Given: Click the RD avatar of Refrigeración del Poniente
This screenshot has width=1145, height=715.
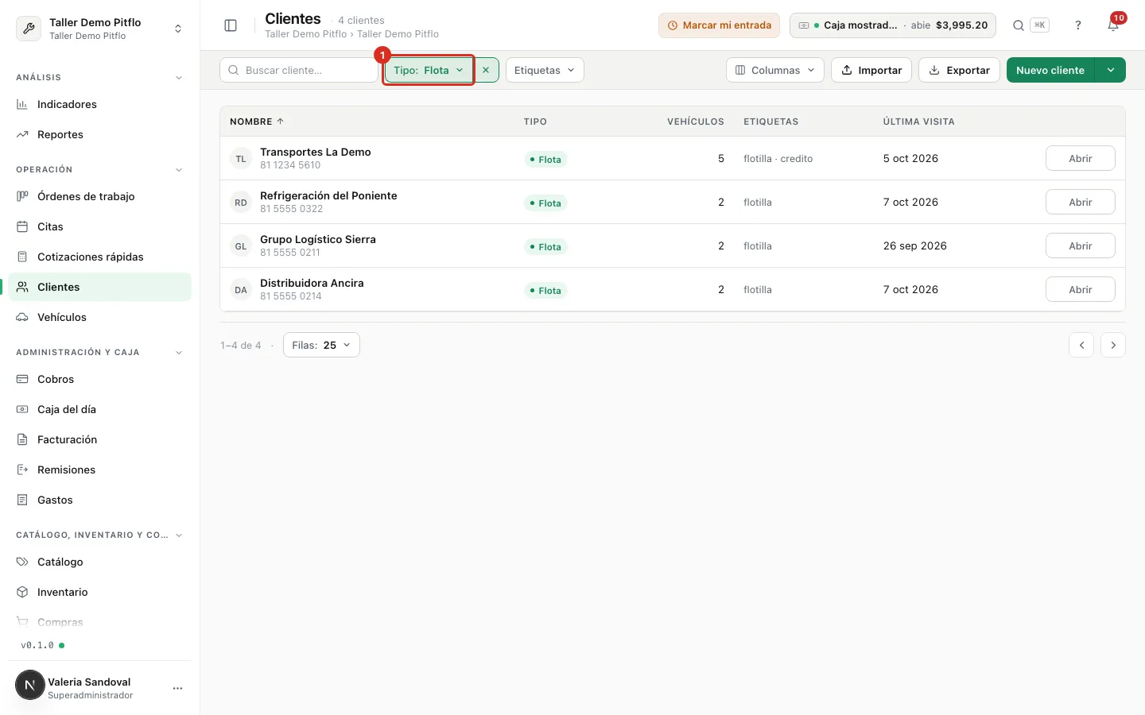Looking at the screenshot, I should point(241,203).
